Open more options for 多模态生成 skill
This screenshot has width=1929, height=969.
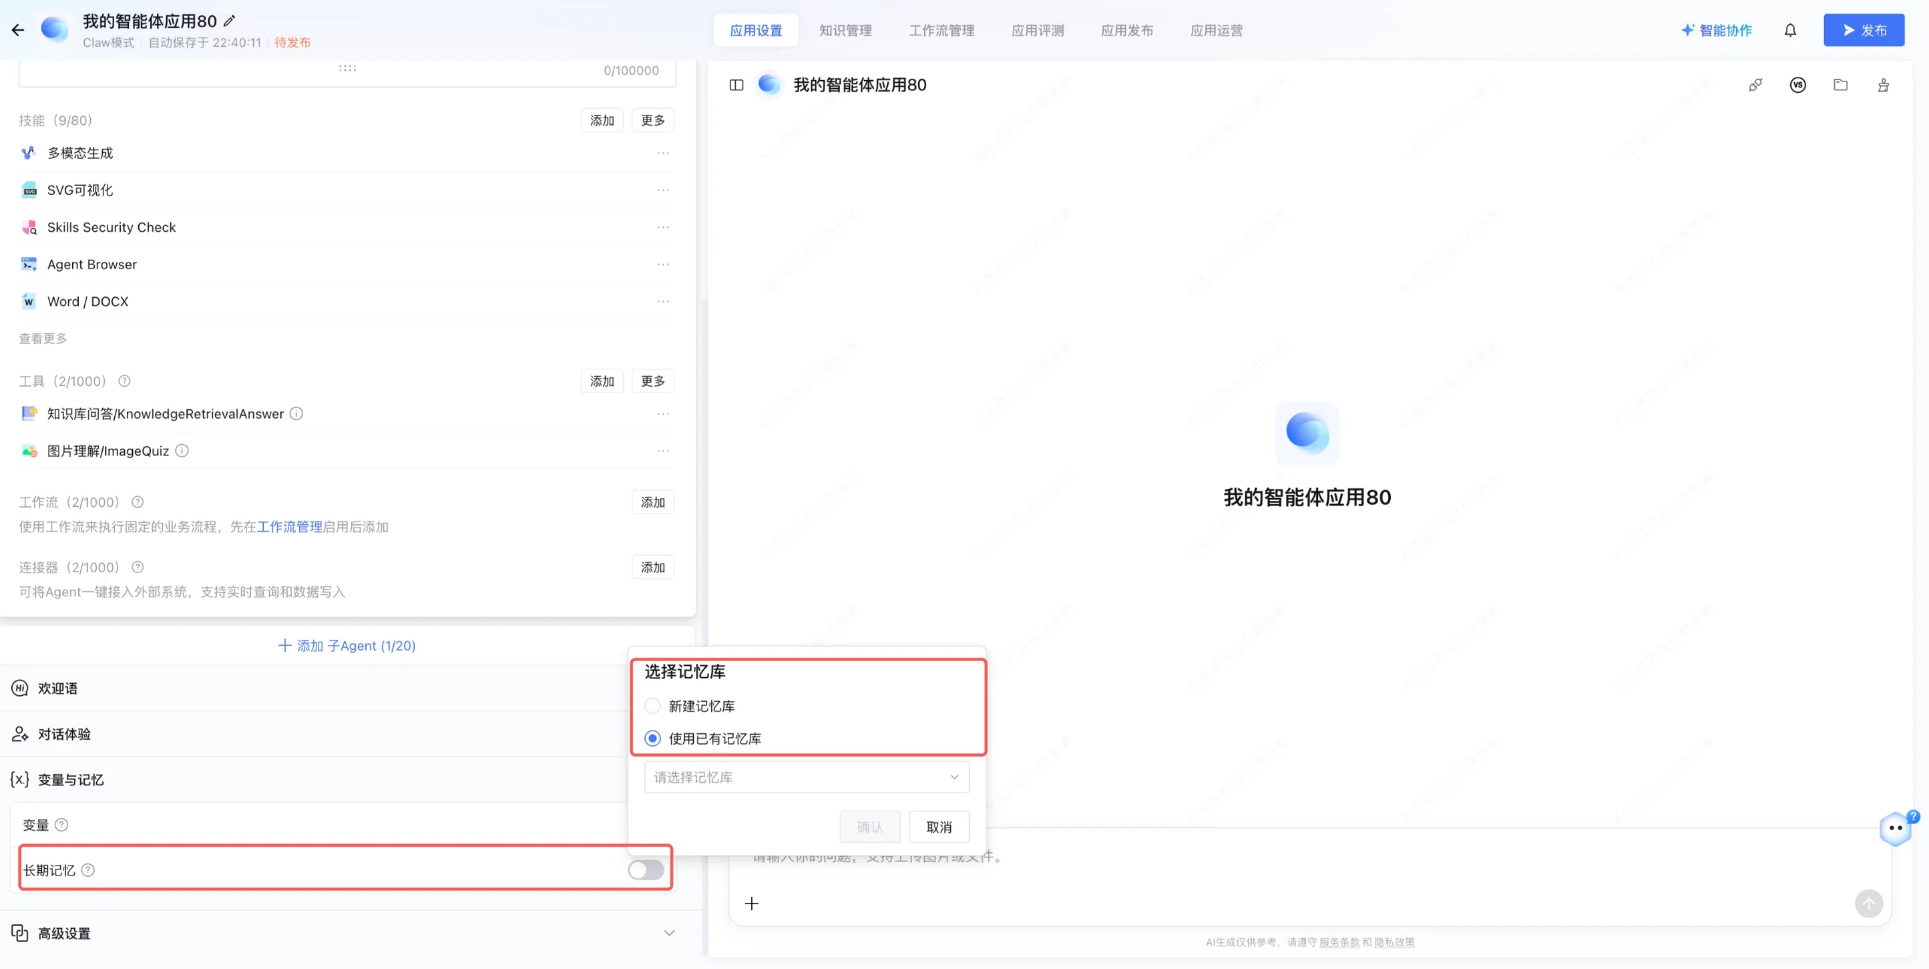tap(663, 153)
